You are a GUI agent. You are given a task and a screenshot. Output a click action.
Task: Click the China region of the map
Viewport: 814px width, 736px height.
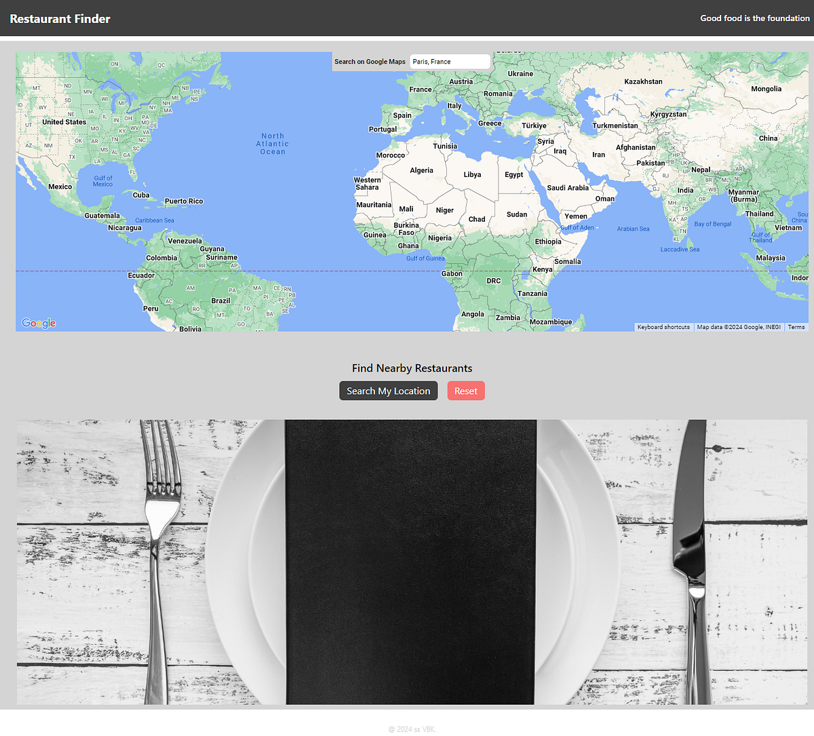point(769,138)
